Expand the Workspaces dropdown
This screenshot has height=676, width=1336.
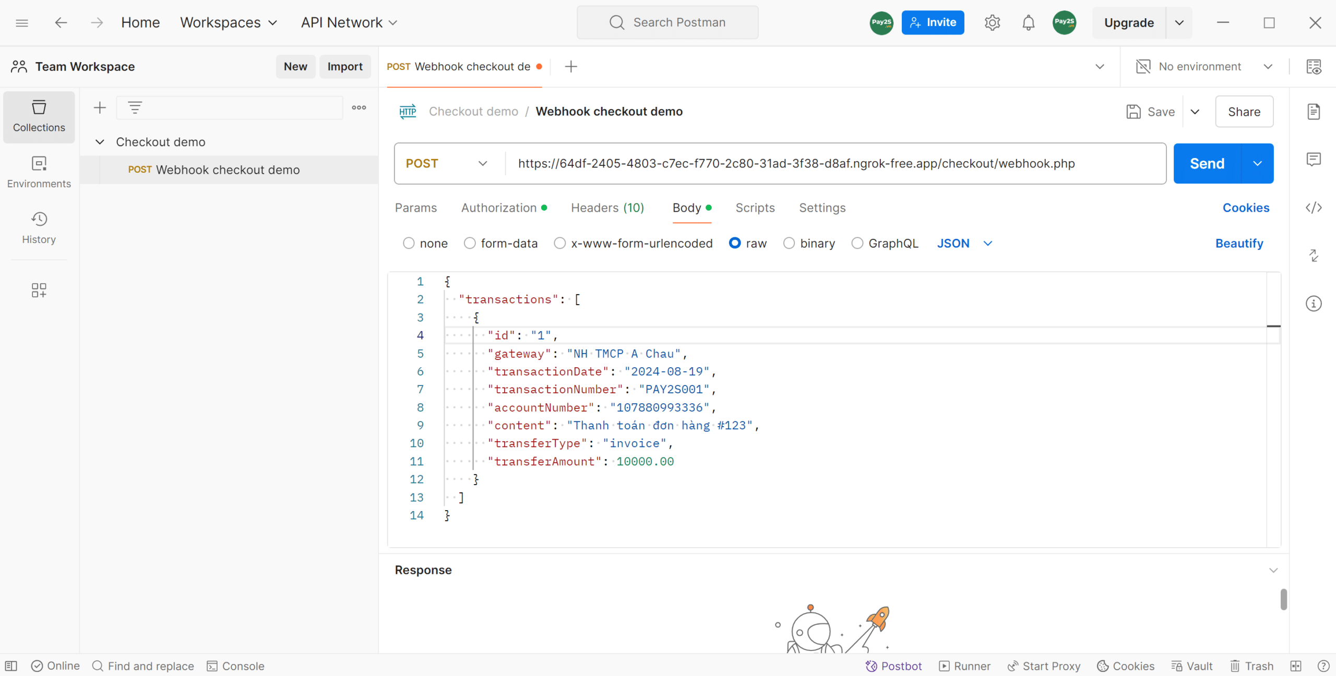[229, 22]
